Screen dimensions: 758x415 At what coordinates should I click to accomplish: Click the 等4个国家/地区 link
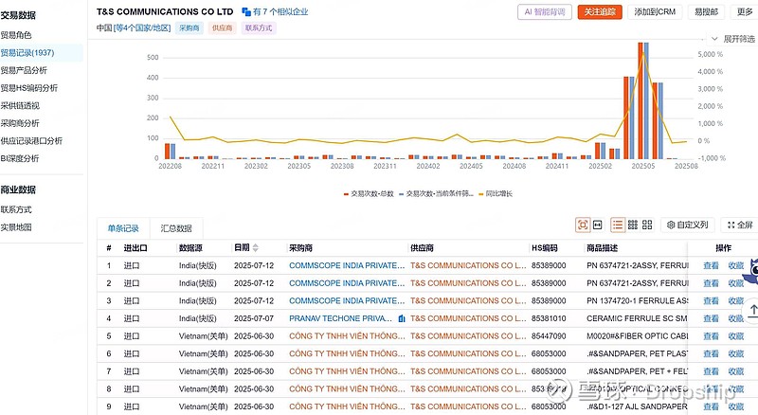tap(141, 28)
